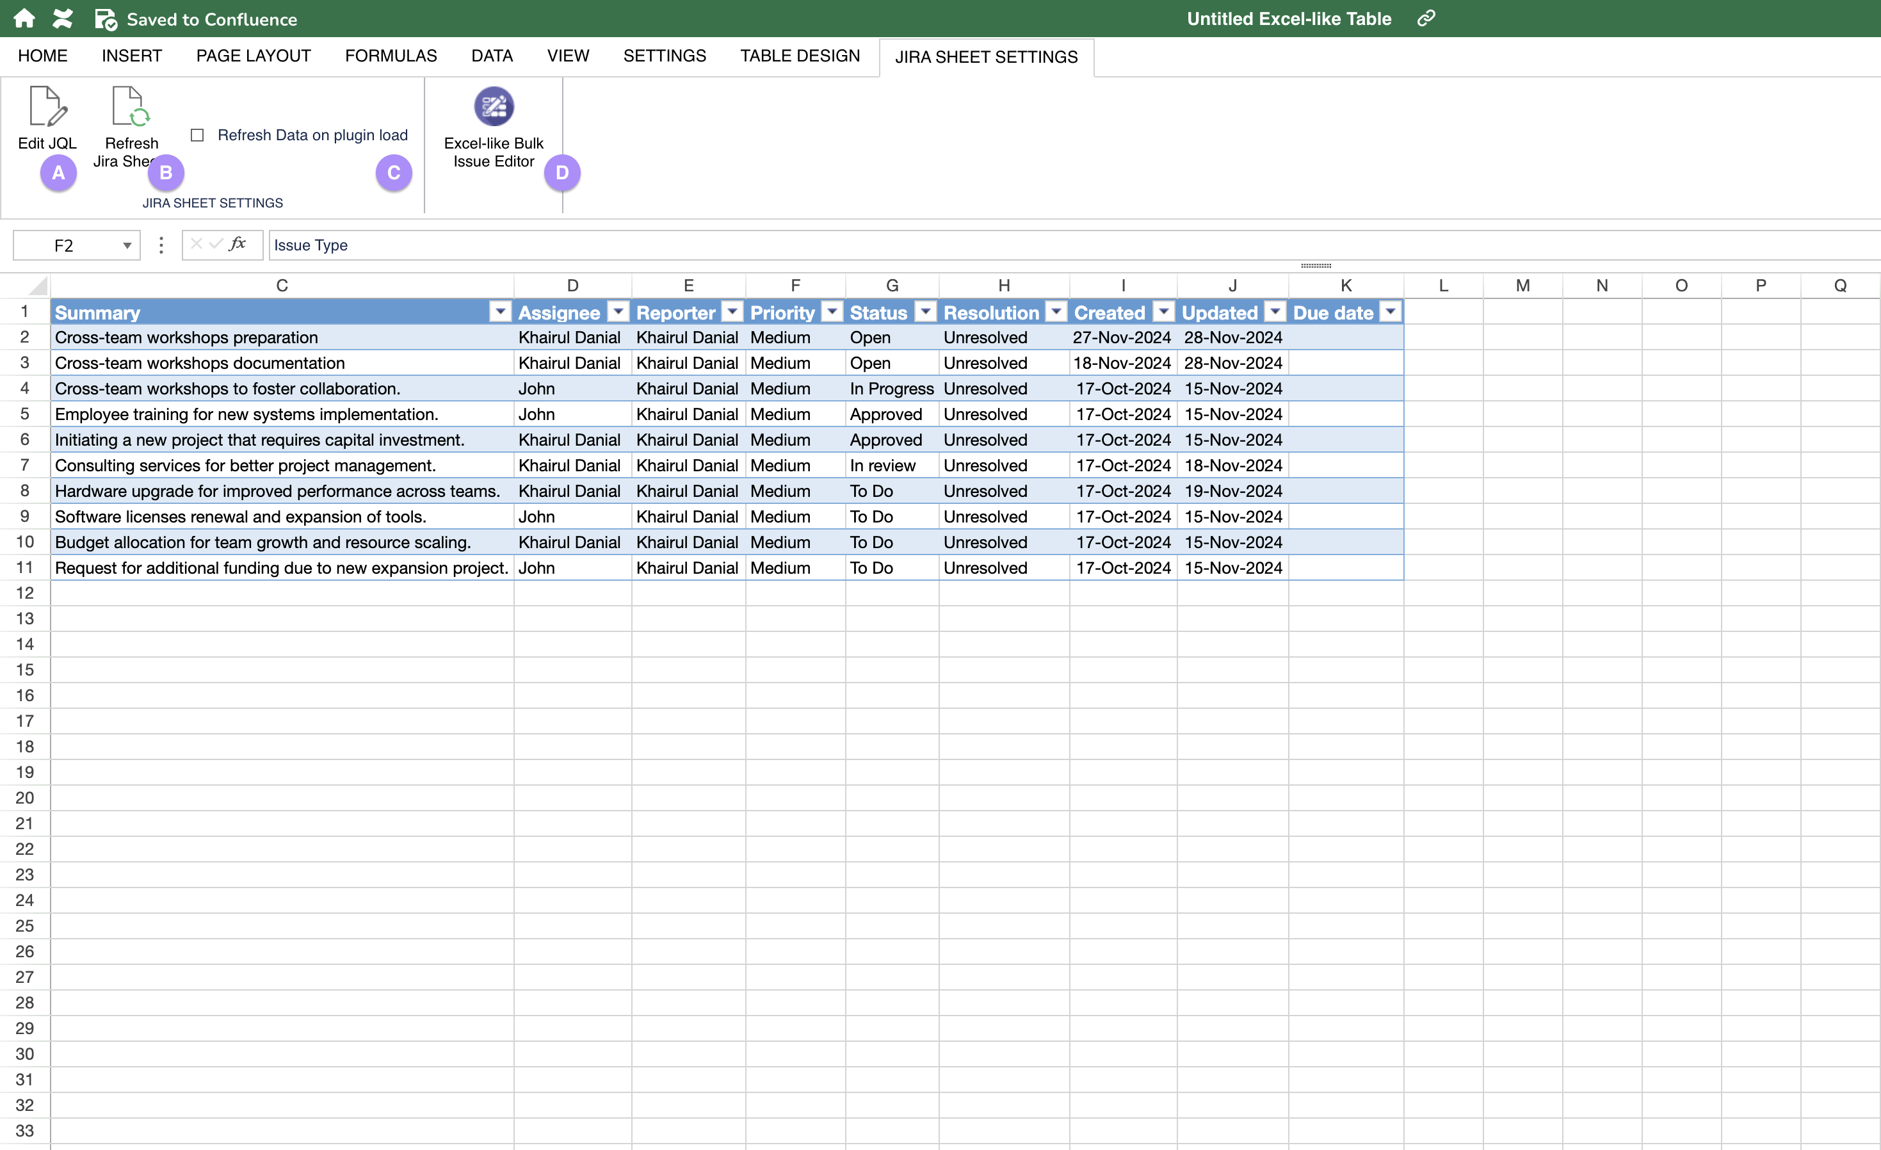This screenshot has width=1881, height=1150.
Task: Click the Confluence logo icon
Action: point(63,19)
